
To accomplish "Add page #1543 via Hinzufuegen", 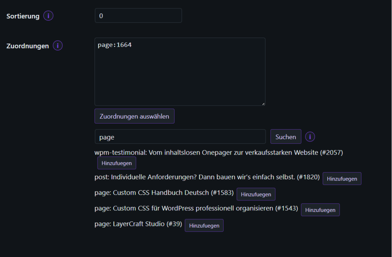I will coord(320,210).
